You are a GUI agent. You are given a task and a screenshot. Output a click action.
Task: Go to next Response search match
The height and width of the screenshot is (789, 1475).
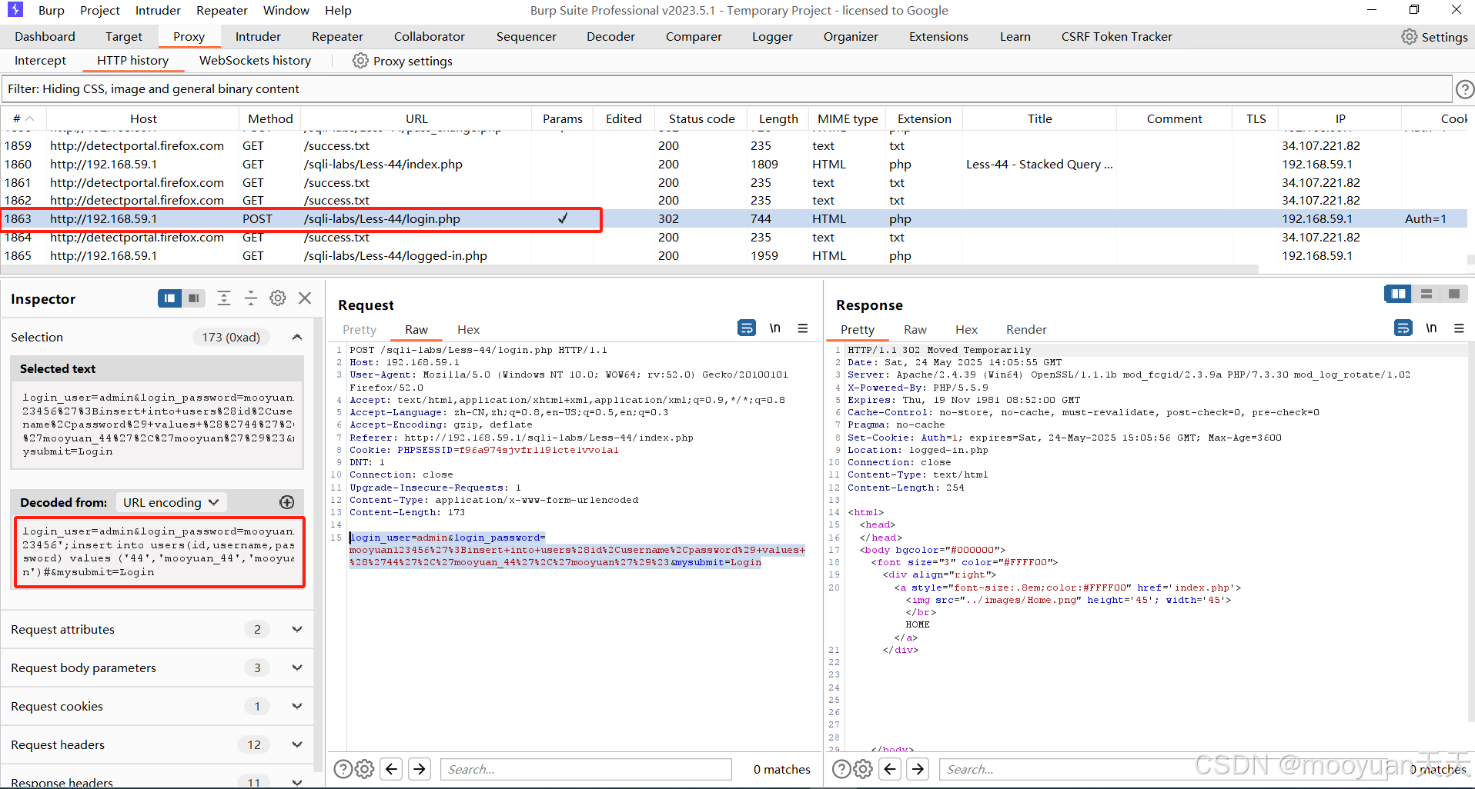918,769
